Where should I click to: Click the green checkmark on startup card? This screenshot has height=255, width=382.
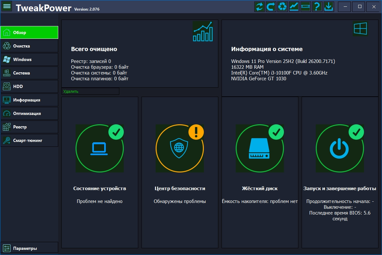tap(356, 132)
